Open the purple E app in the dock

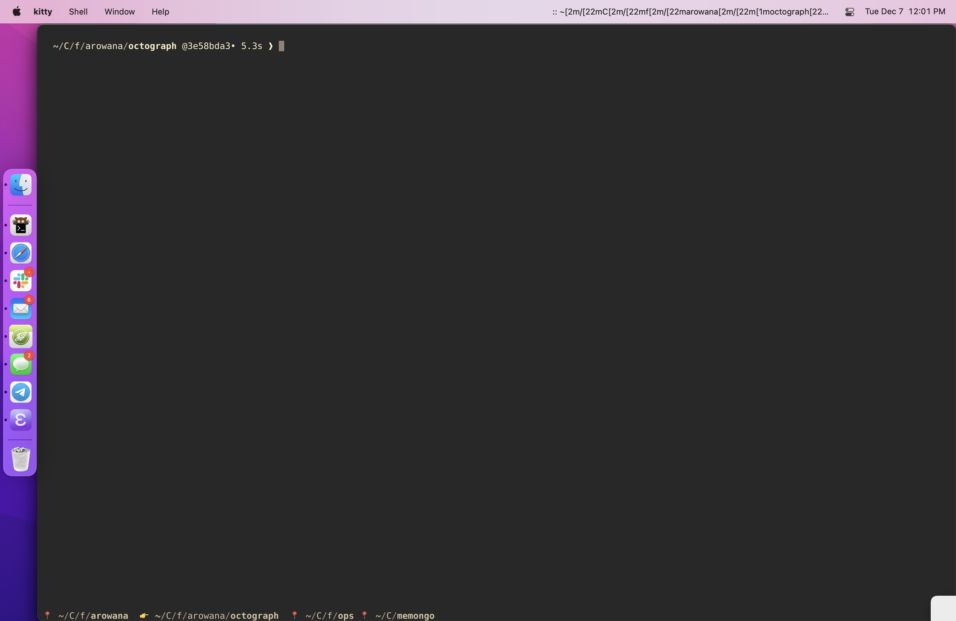tap(21, 420)
